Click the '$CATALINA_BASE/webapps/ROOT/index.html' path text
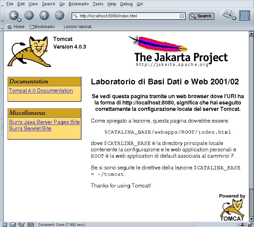 (x=168, y=132)
